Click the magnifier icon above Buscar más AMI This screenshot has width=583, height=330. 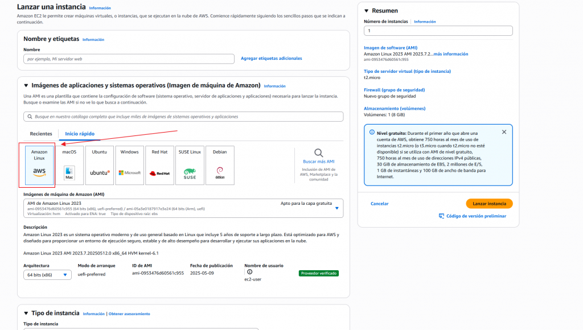319,152
